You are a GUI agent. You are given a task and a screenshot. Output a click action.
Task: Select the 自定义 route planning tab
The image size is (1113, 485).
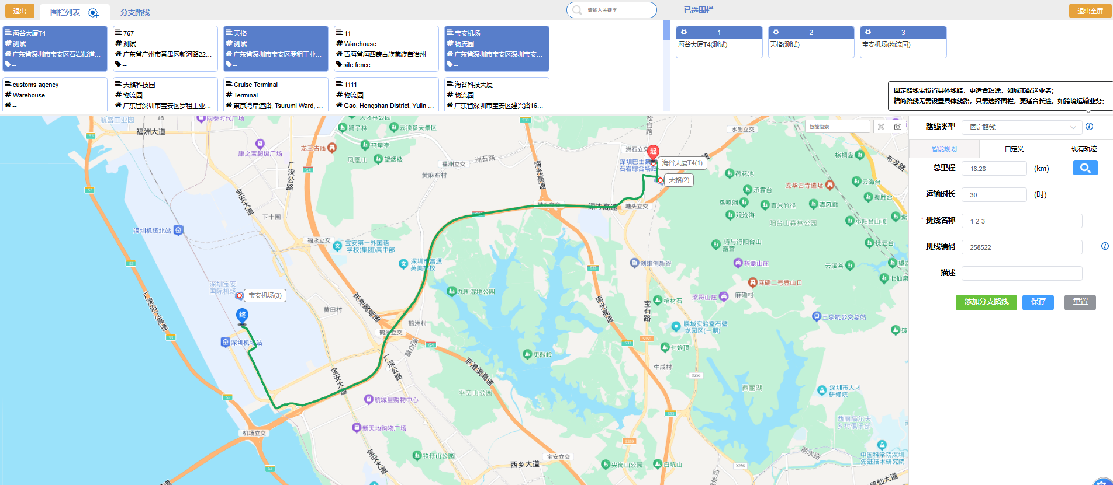click(x=1014, y=149)
